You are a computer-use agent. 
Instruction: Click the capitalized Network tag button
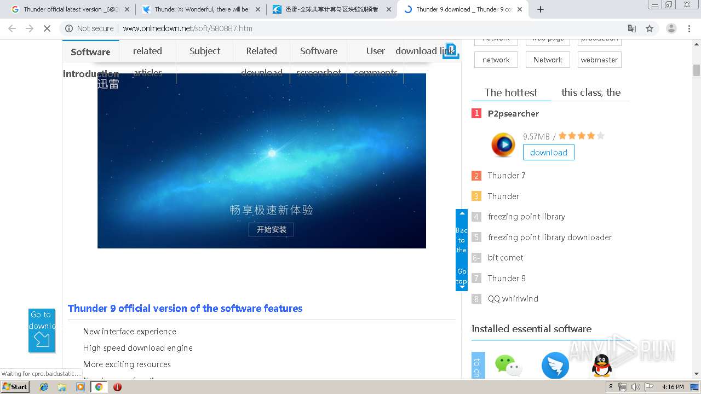tap(548, 60)
